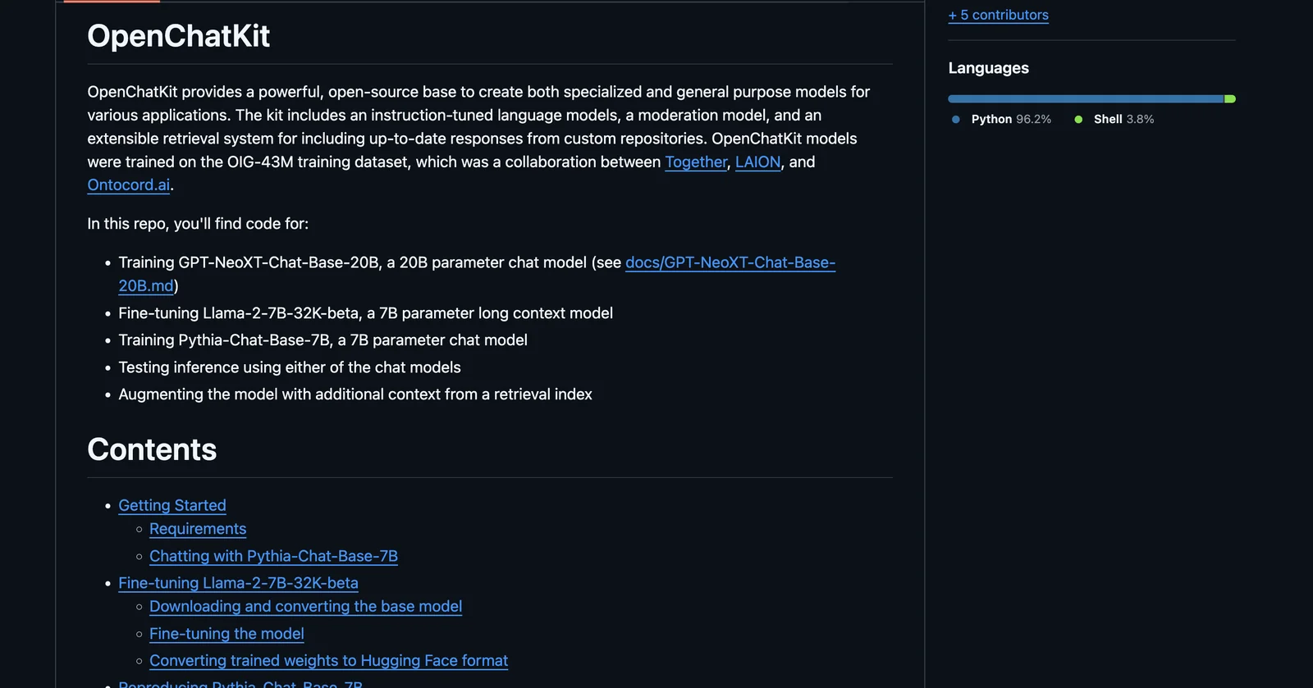Viewport: 1313px width, 688px height.
Task: Jump to 'Fine-tuning Llama-2-7B-32K-beta' contents link
Action: coord(238,584)
